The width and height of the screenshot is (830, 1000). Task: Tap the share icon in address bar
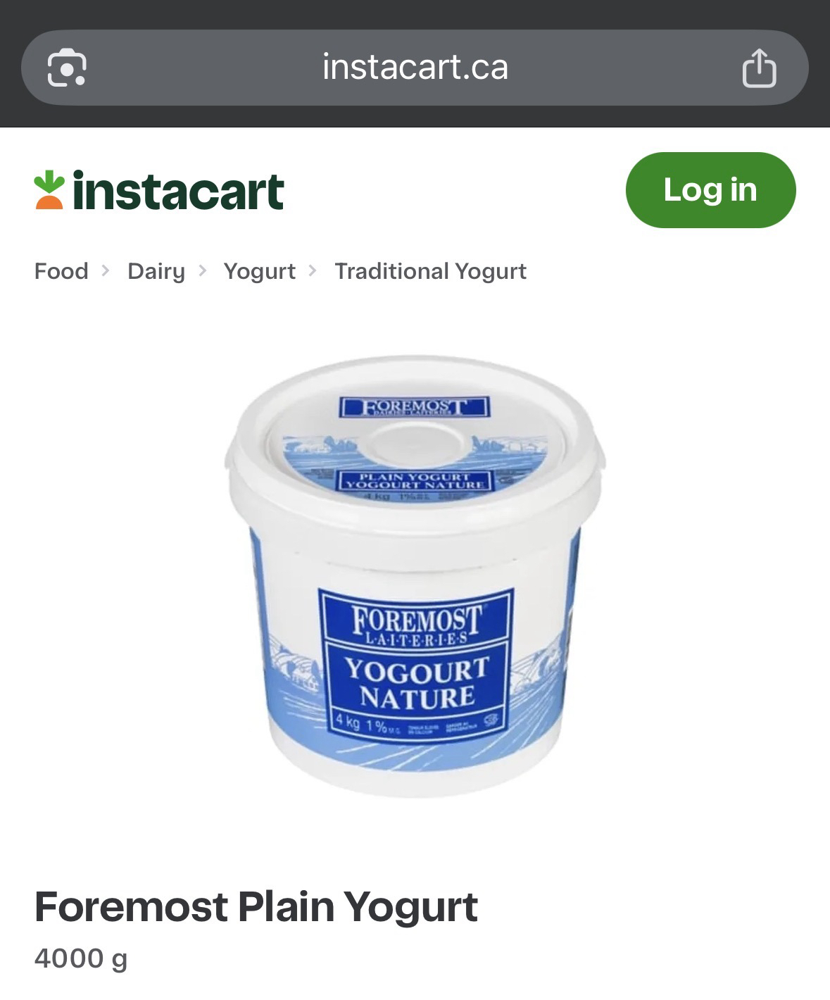759,68
